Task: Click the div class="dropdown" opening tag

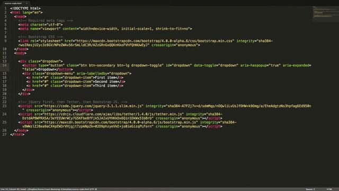Action: click(x=40, y=62)
